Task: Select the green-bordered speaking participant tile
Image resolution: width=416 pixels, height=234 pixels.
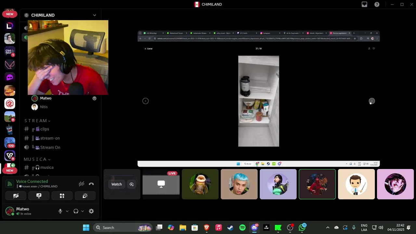Action: 317,184
